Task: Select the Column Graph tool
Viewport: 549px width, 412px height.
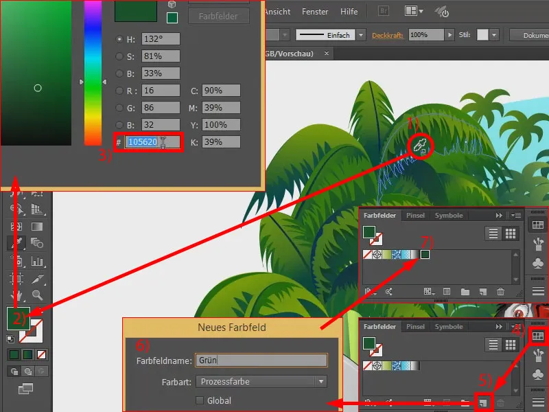Action: pos(37,261)
